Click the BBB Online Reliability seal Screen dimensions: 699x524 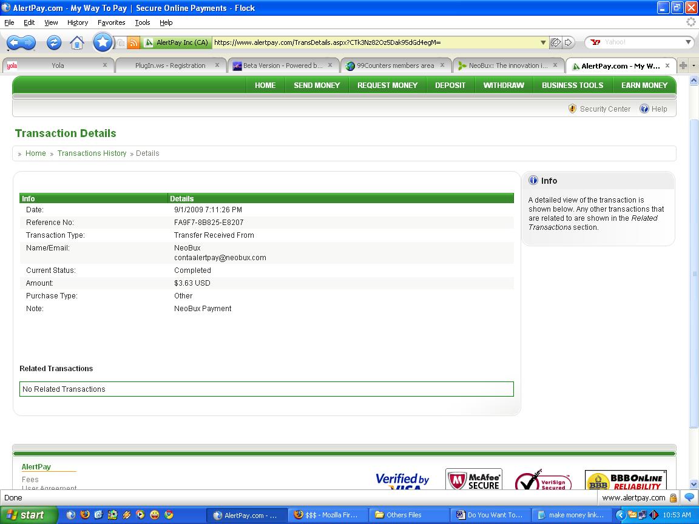pyautogui.click(x=626, y=479)
